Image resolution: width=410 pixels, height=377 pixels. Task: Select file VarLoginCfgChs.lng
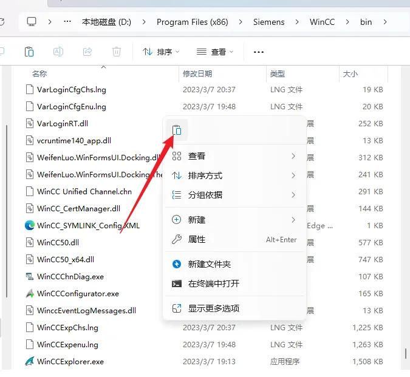click(x=72, y=90)
